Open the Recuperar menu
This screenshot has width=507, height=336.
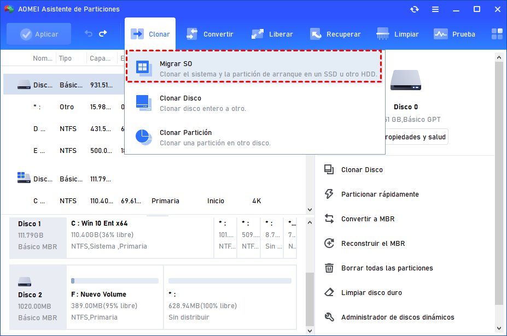tap(335, 34)
